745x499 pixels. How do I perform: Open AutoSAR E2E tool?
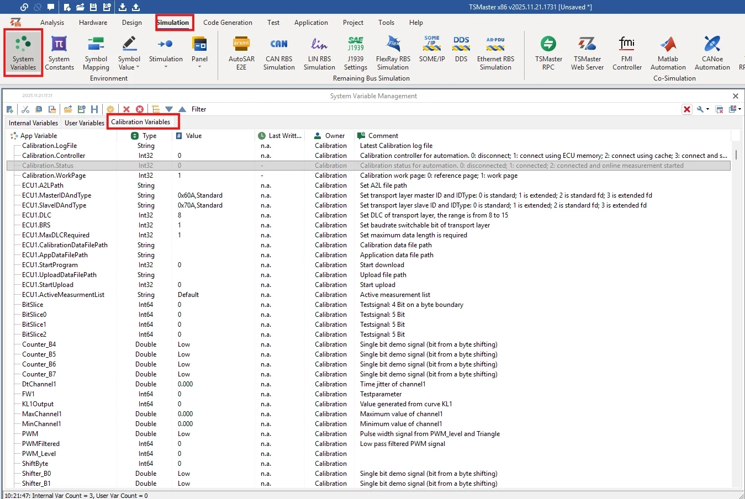click(x=241, y=53)
